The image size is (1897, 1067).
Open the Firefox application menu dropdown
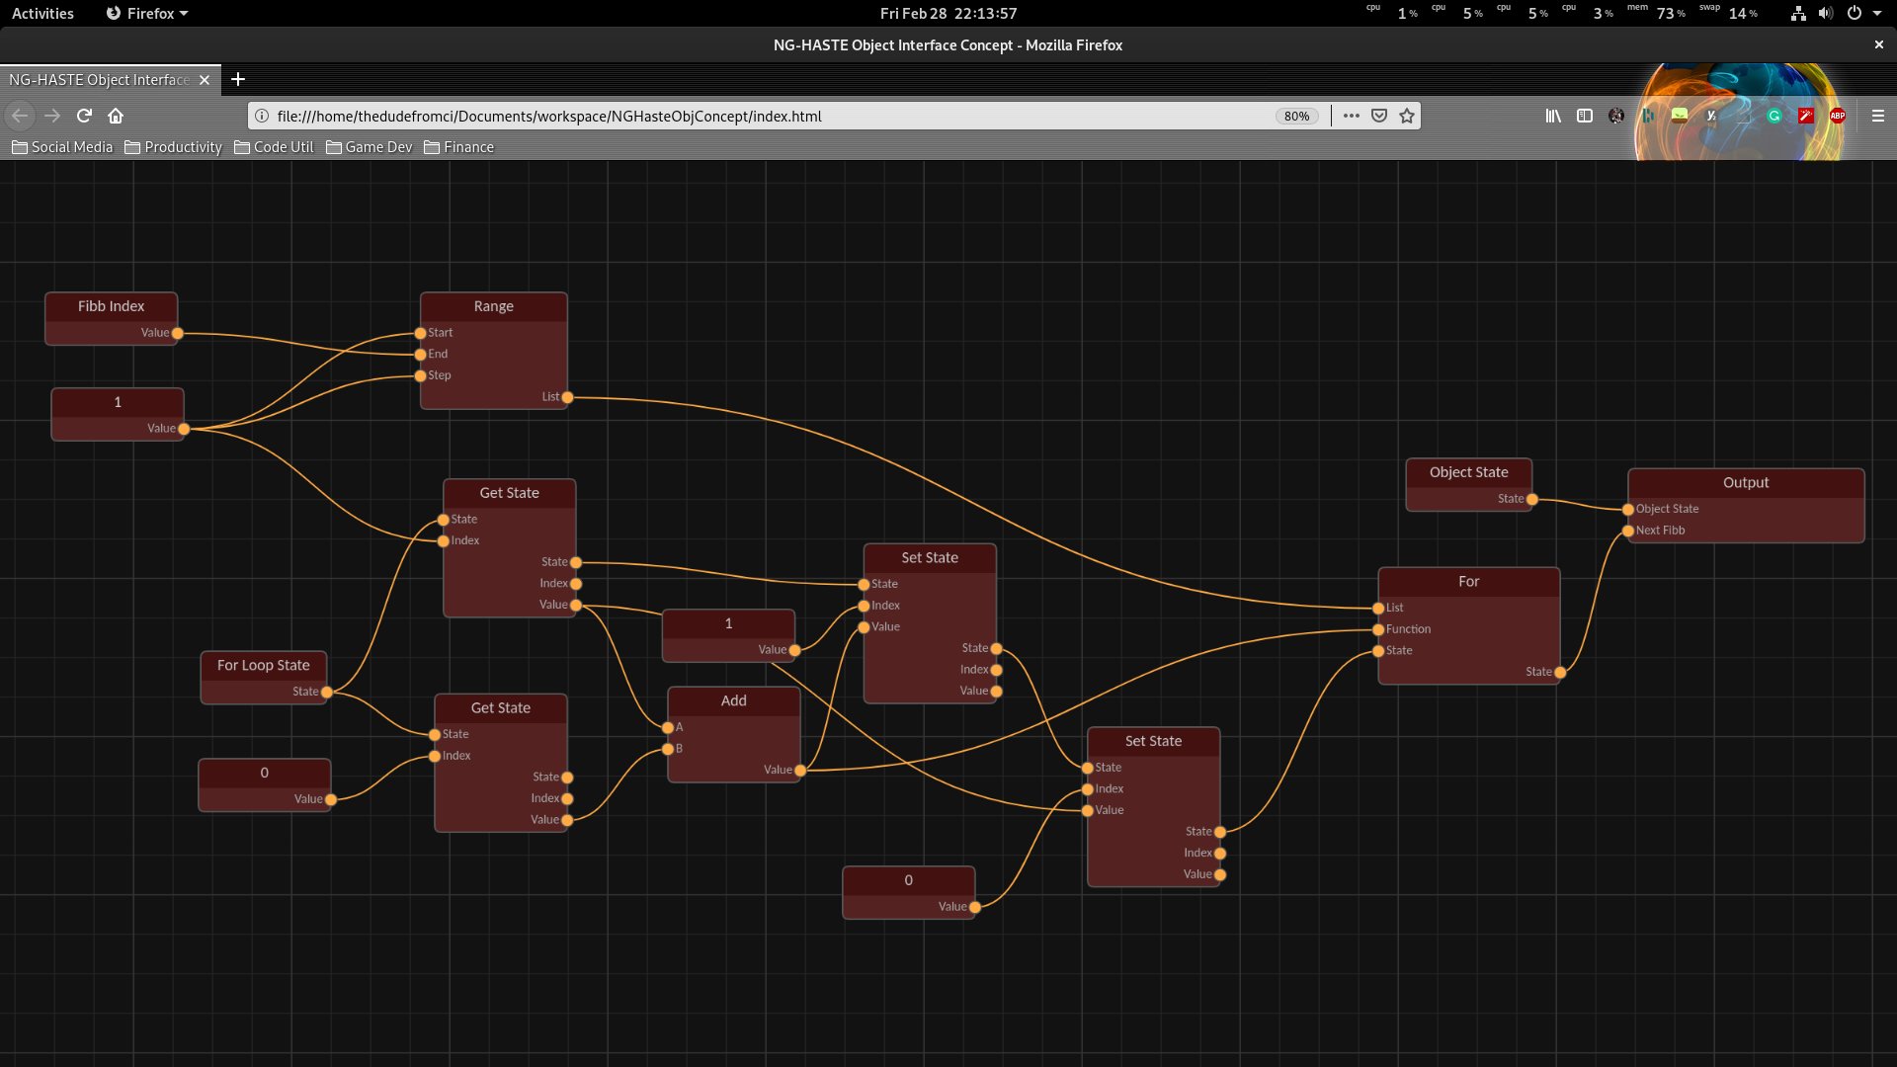click(147, 13)
